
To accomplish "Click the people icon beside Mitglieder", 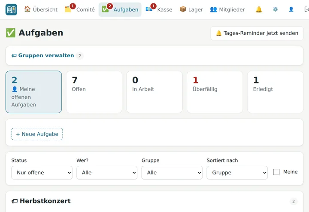I will (x=213, y=9).
